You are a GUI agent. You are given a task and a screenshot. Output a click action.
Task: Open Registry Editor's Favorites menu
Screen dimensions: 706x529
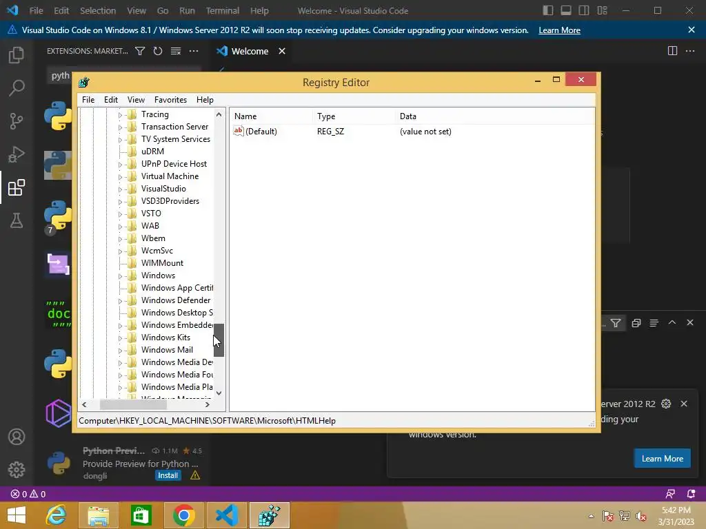170,100
